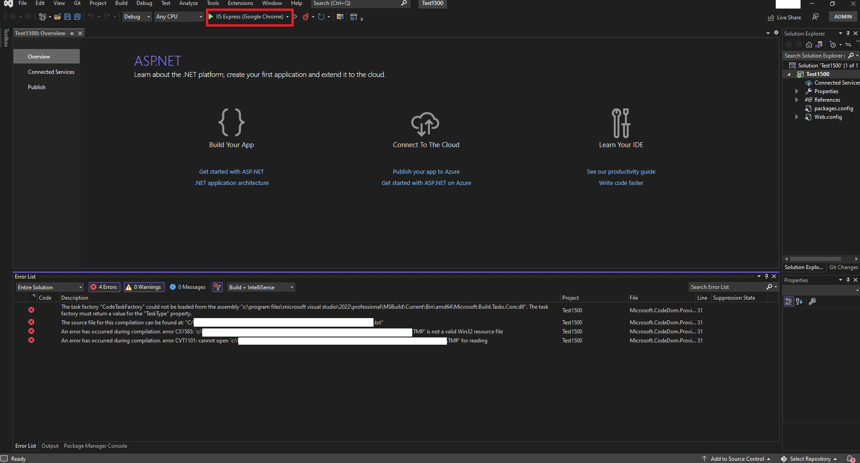The height and width of the screenshot is (463, 860).
Task: Click the magnifier icon in the Search (Ctrl+Q) box
Action: [x=404, y=3]
